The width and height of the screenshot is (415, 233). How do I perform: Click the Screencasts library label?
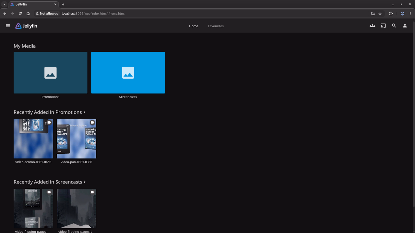(x=128, y=97)
